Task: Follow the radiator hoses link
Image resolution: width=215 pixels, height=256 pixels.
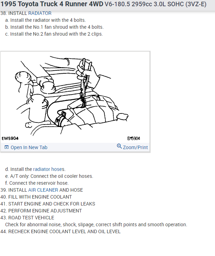Action: point(49,169)
